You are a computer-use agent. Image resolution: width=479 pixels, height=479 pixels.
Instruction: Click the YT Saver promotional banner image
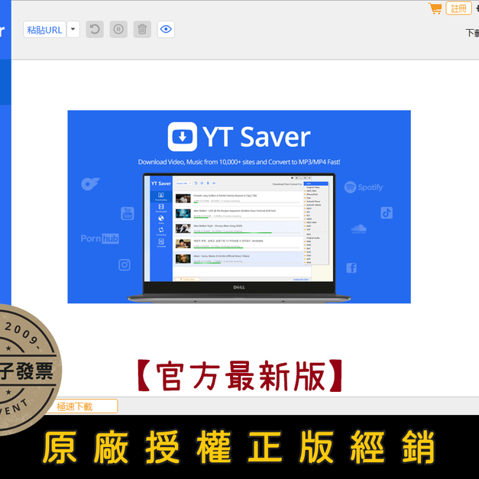click(239, 207)
